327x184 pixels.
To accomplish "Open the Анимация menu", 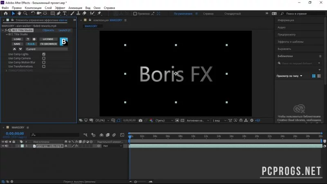I will click(x=75, y=8).
